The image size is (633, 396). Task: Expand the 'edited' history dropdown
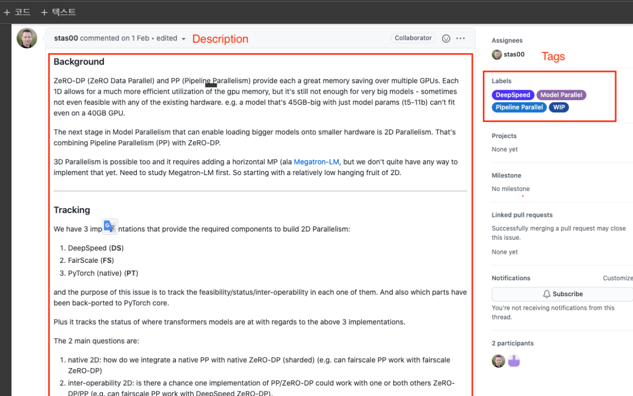point(171,38)
